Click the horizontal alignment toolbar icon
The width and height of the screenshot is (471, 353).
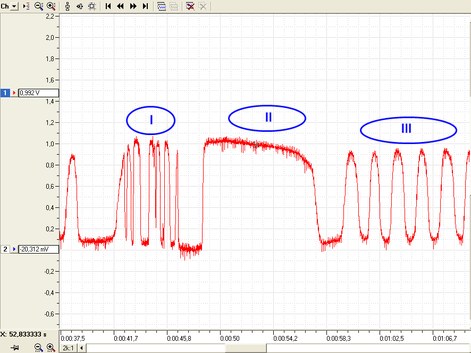tap(80, 6)
